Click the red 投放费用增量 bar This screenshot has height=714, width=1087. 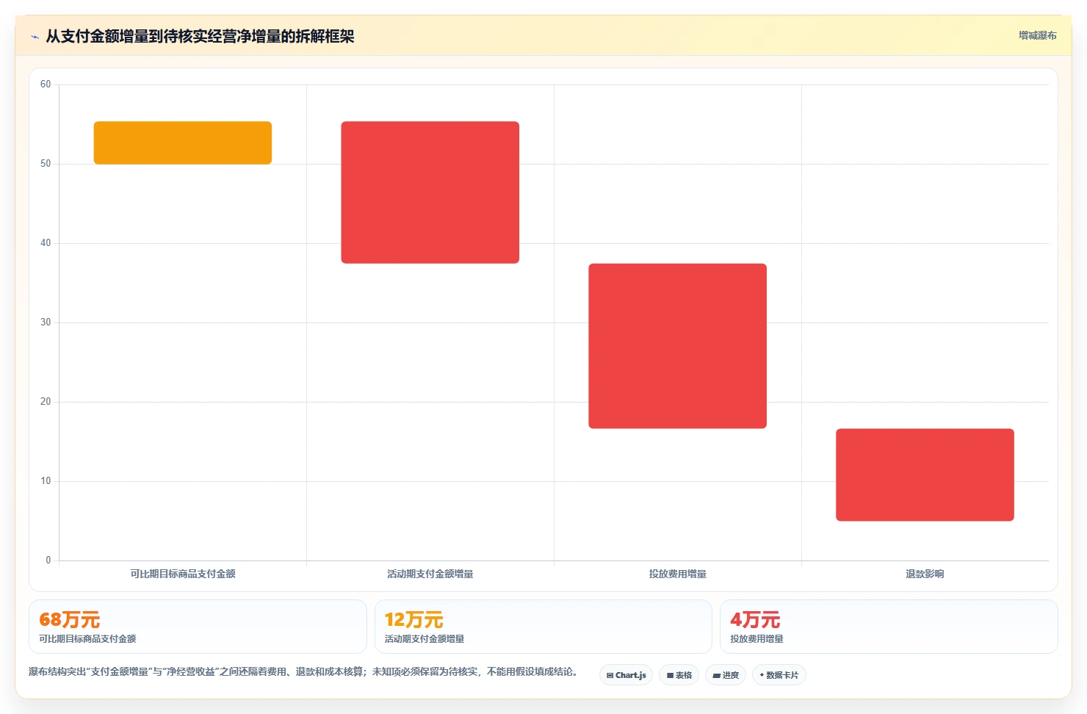tap(677, 346)
